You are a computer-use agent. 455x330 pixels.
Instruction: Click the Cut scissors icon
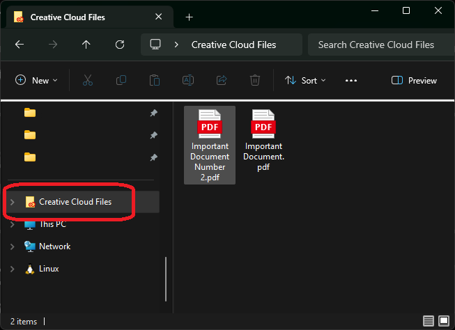[88, 80]
